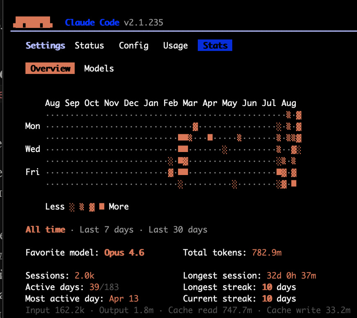The height and width of the screenshot is (318, 357).
Task: Choose the All time range filter
Action: pos(45,229)
